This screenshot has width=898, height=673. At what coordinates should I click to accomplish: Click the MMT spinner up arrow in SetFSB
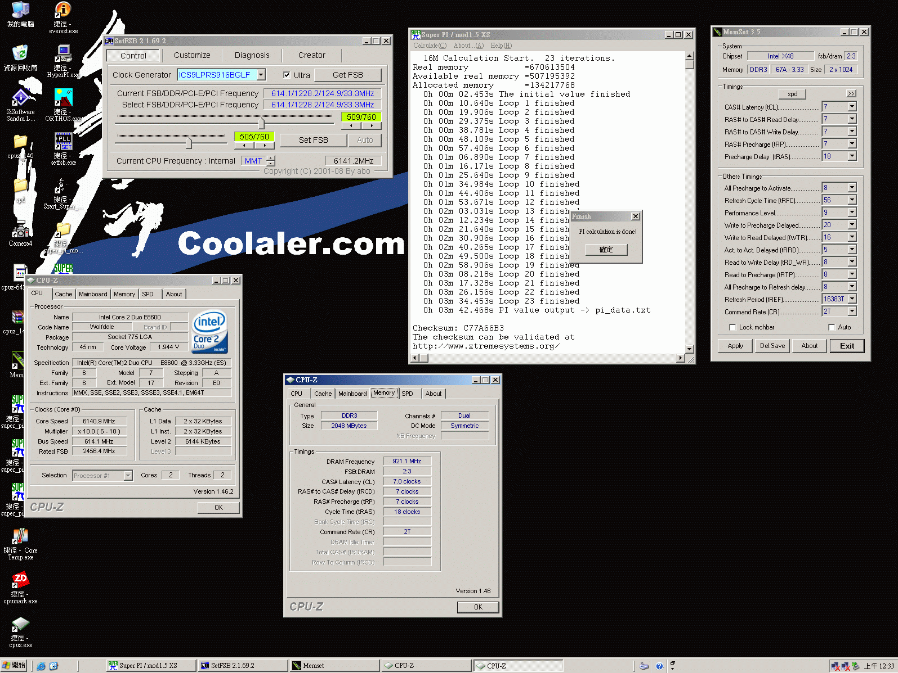(x=271, y=158)
